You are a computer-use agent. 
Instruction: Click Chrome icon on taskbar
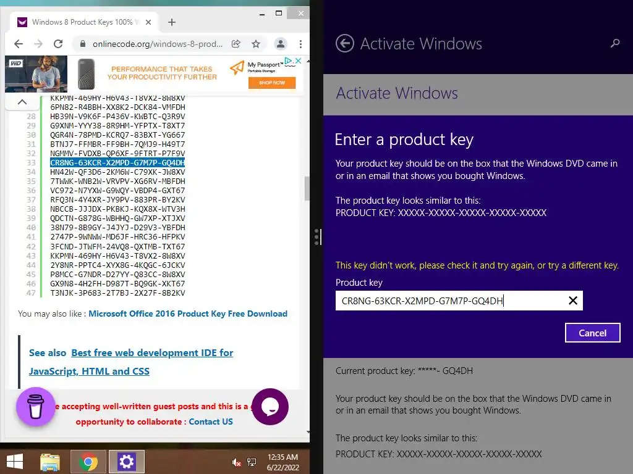(x=88, y=462)
